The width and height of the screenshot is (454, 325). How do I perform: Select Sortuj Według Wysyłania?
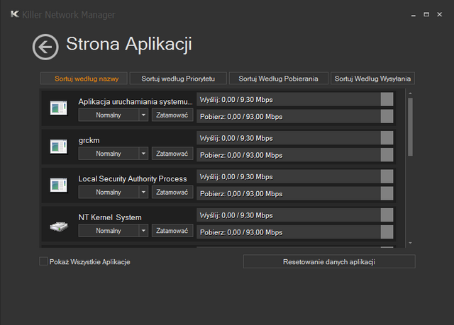tap(372, 79)
